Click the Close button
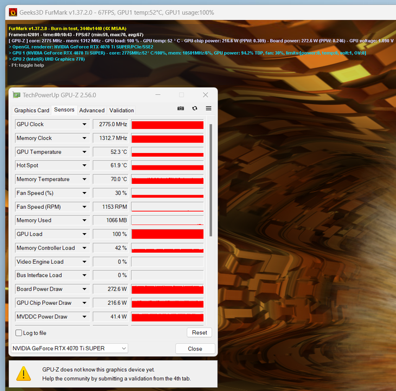 coord(195,349)
